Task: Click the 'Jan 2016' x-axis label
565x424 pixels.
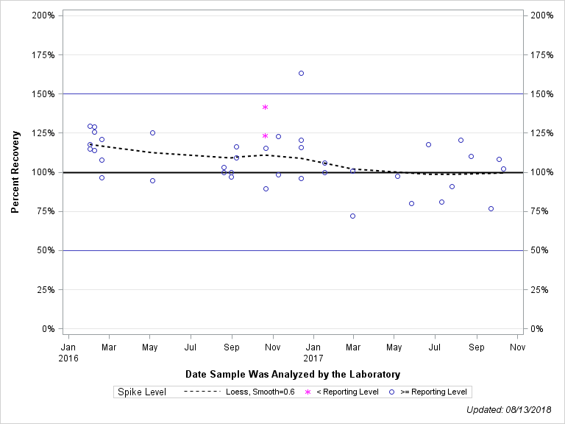Action: [68, 353]
